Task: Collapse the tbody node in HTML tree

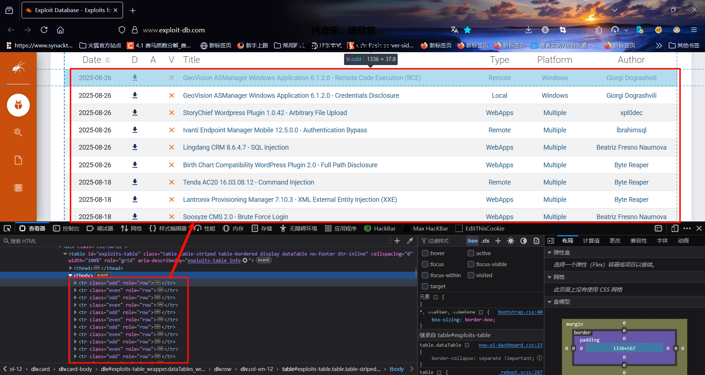Action: (x=70, y=275)
